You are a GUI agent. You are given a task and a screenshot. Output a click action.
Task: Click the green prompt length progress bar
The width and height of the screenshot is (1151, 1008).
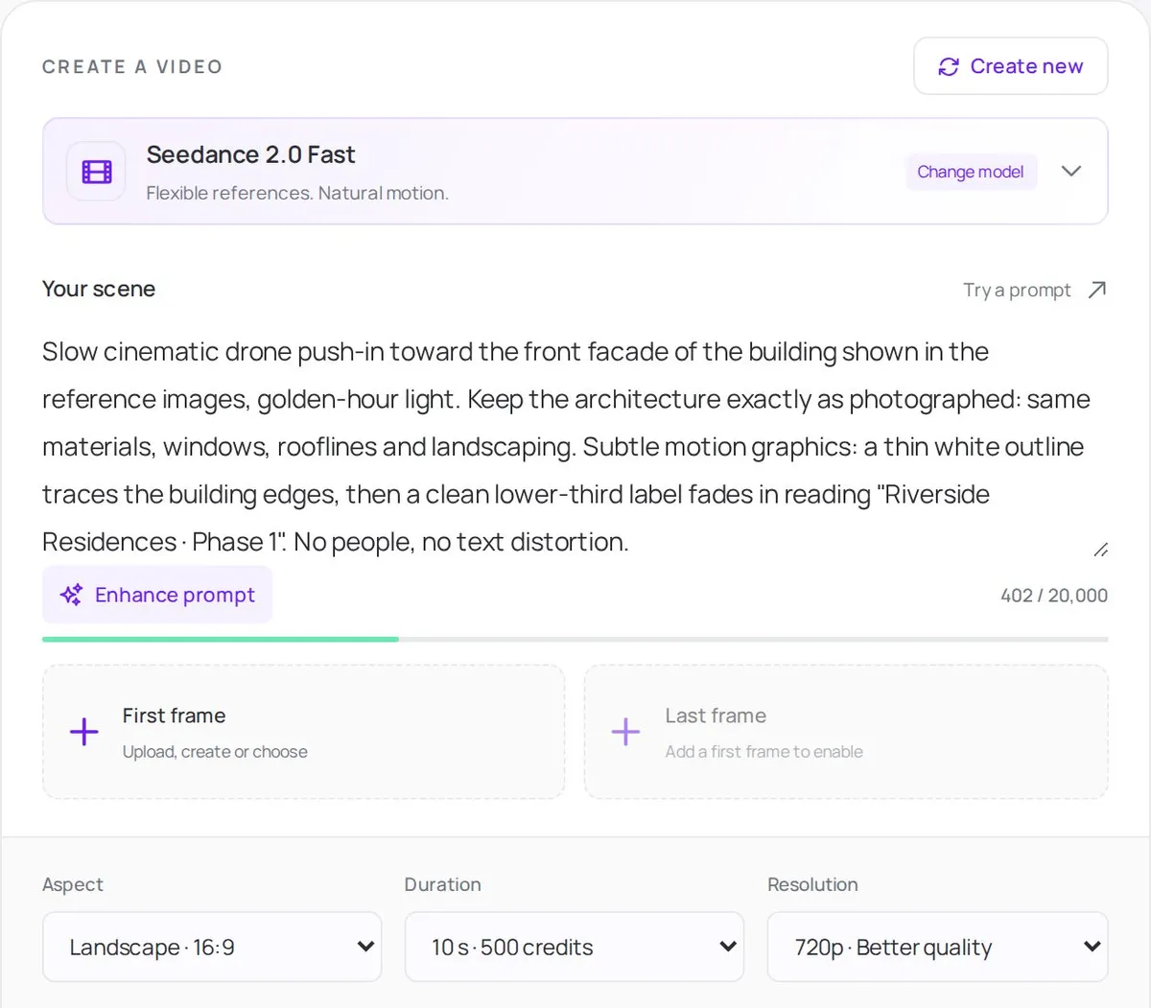(x=221, y=639)
